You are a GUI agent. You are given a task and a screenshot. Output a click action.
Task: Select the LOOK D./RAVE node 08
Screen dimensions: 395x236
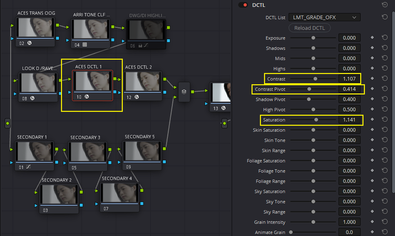click(x=38, y=87)
